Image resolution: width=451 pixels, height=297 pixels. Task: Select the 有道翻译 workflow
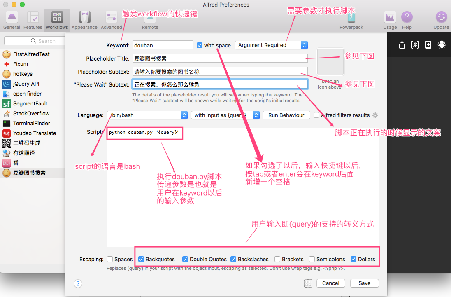click(33, 153)
